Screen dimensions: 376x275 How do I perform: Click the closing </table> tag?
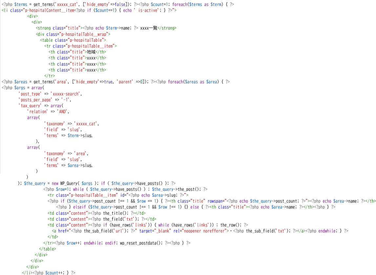coord(47,249)
